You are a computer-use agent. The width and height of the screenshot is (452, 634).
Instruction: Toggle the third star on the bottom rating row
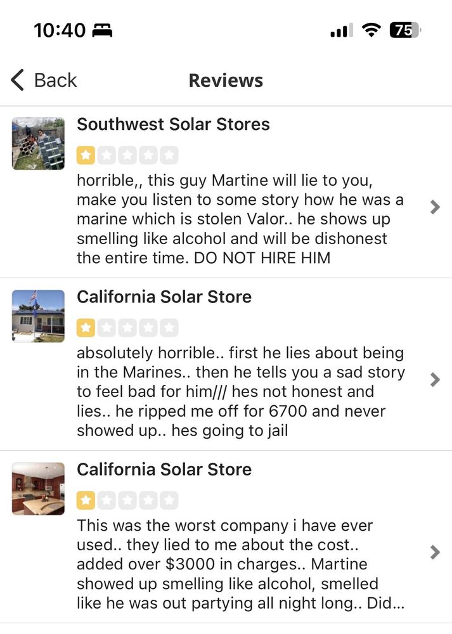tap(126, 501)
